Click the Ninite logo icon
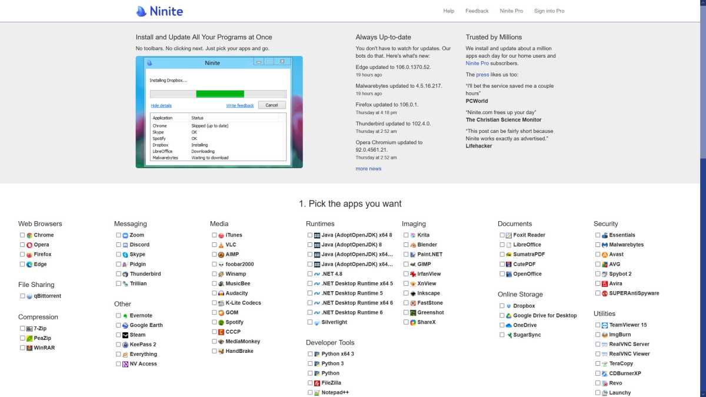Image resolution: width=706 pixels, height=397 pixels. tap(141, 11)
